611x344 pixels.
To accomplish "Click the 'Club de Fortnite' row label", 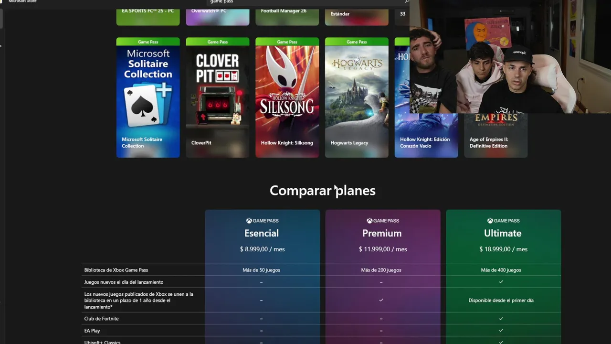I will (101, 319).
